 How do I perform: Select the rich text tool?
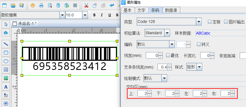6,95
